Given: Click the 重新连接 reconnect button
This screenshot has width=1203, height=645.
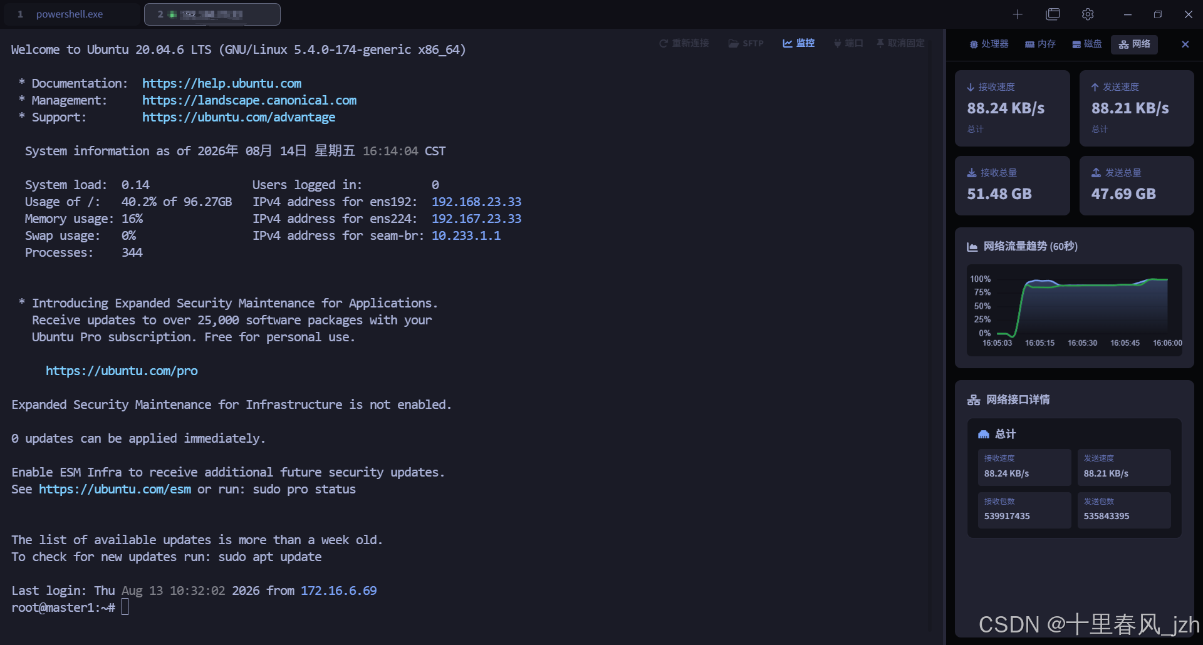Looking at the screenshot, I should click(684, 43).
